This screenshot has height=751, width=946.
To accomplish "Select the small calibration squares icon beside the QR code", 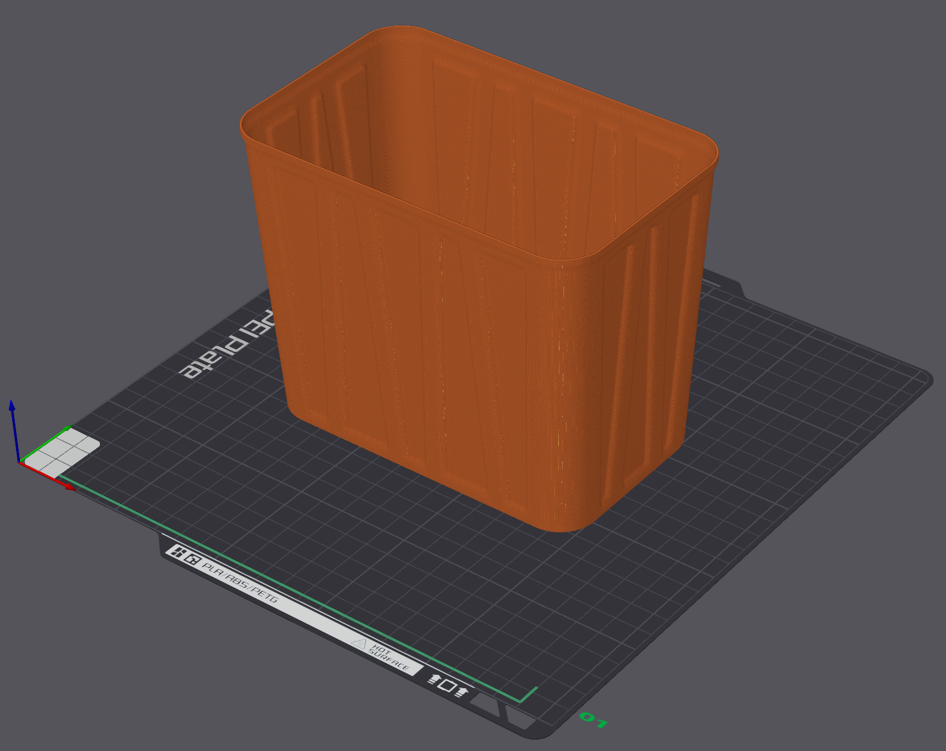I will 178,551.
